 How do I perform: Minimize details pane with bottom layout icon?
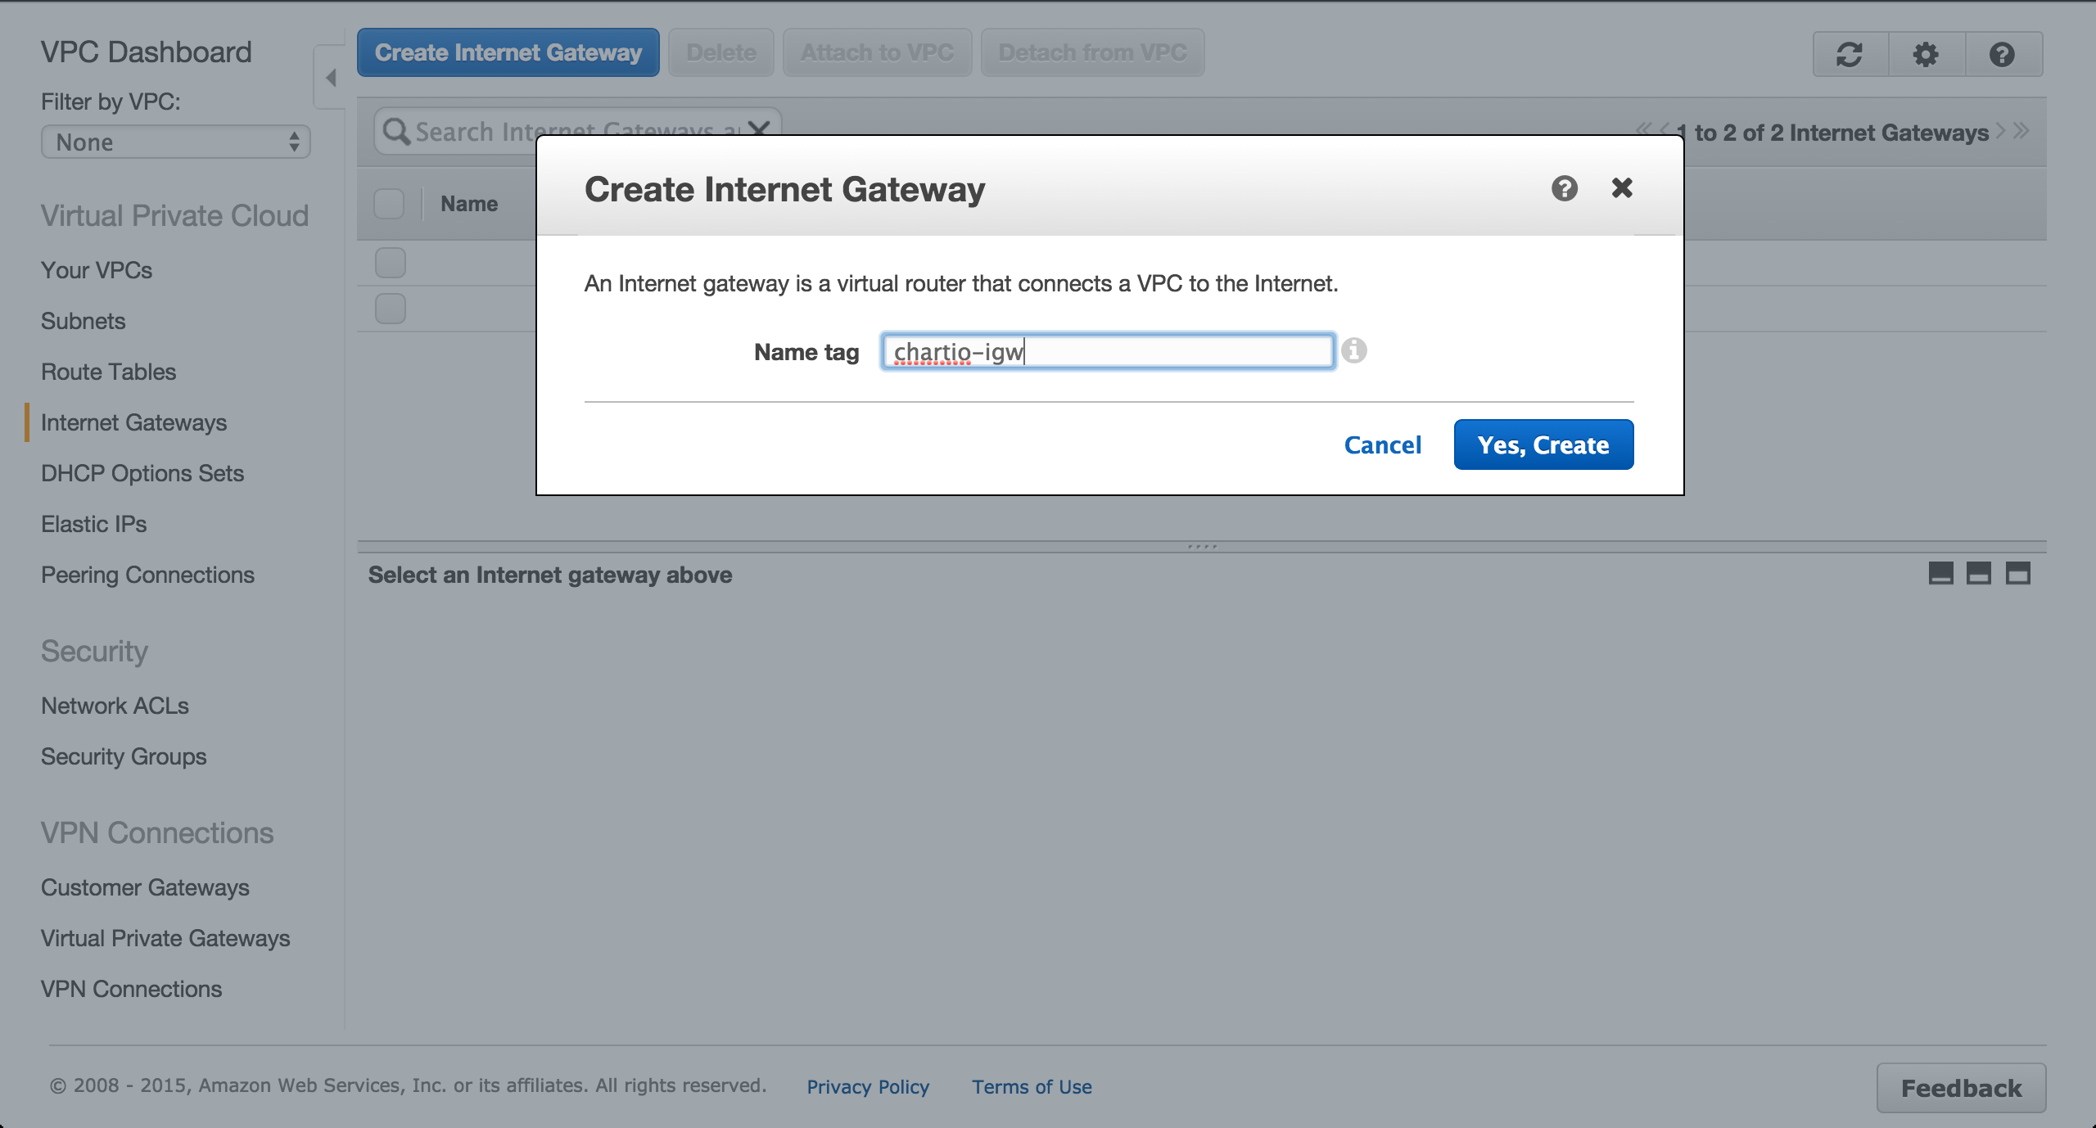(x=1940, y=573)
